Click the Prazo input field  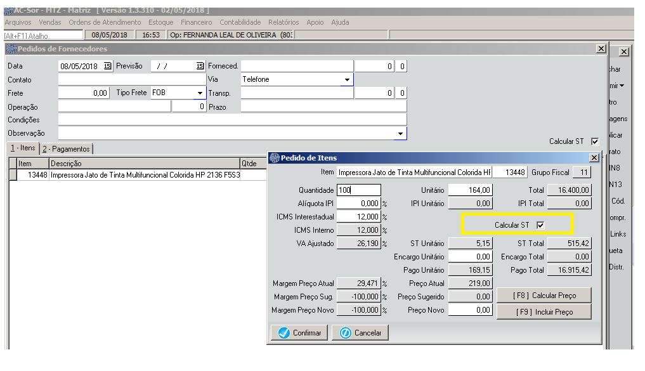[x=323, y=107]
